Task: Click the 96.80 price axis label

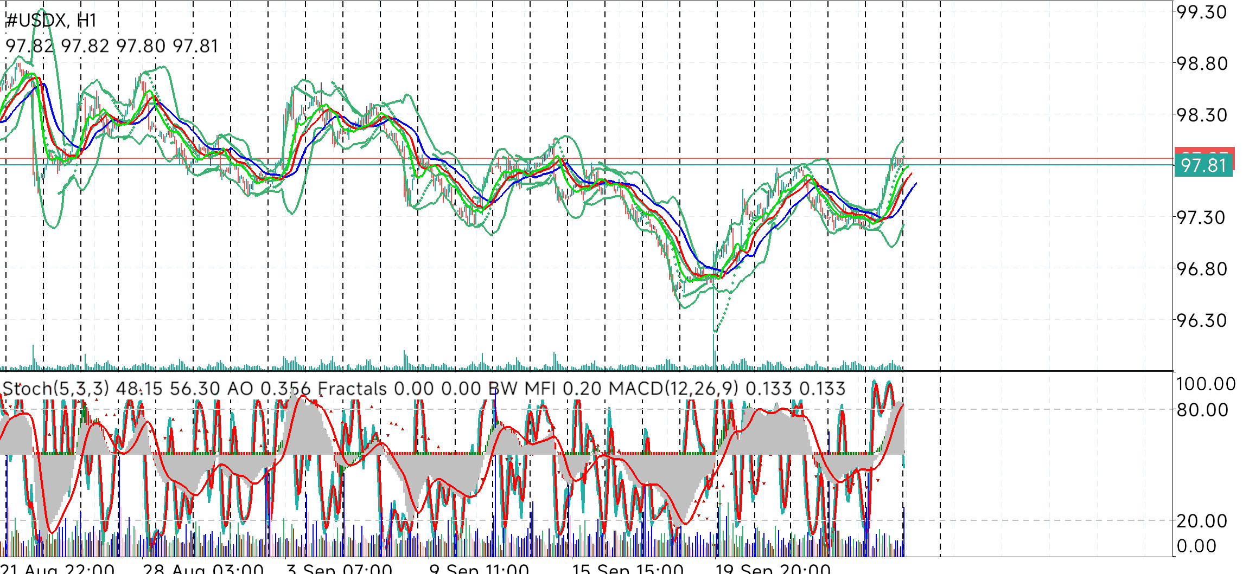Action: [1201, 269]
